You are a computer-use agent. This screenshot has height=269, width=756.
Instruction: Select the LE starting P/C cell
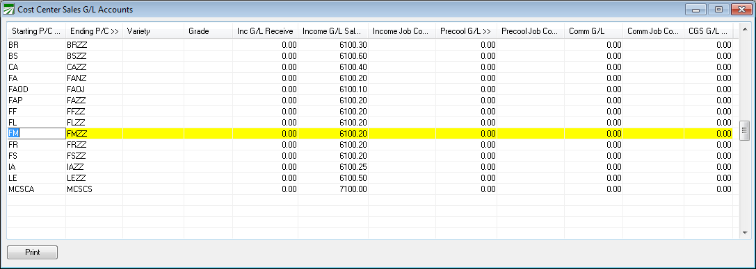pyautogui.click(x=36, y=178)
